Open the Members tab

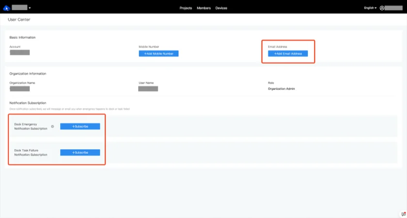tap(203, 8)
